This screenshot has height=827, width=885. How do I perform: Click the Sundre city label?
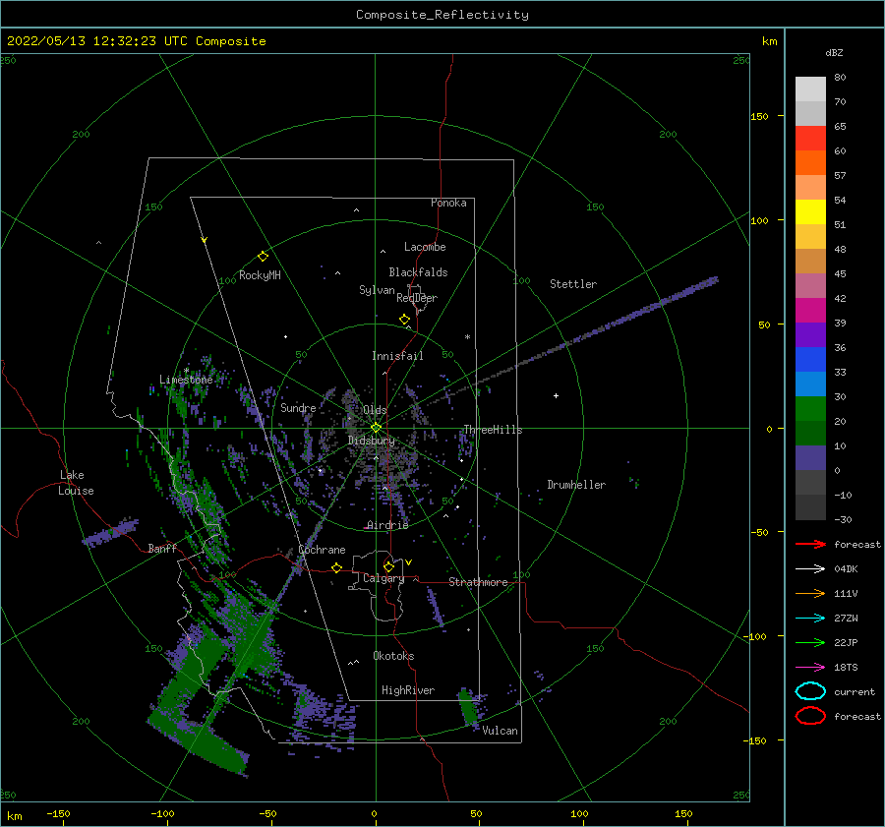pos(298,408)
